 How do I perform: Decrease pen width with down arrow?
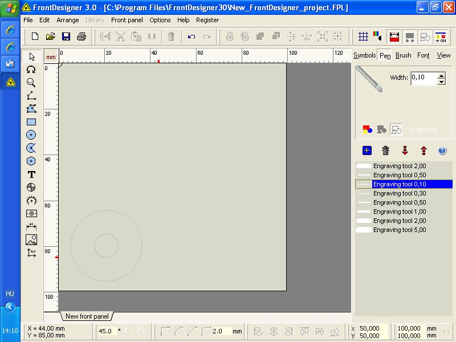441,82
